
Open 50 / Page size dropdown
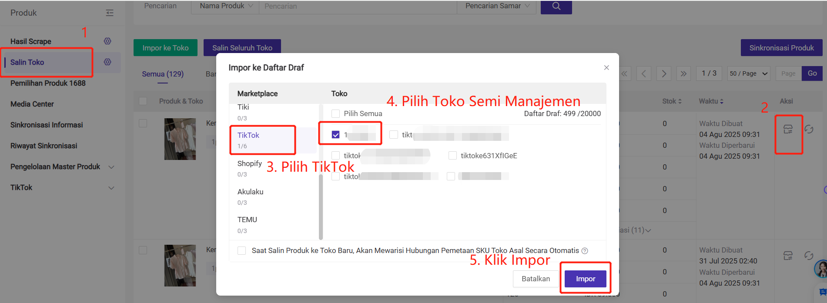click(748, 73)
